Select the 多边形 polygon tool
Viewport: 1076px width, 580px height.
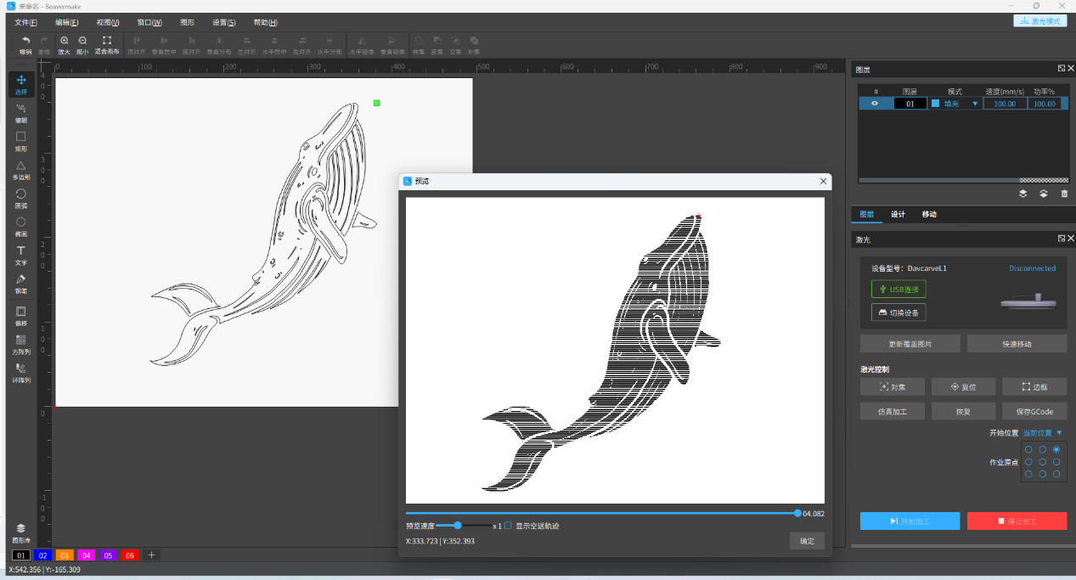21,169
